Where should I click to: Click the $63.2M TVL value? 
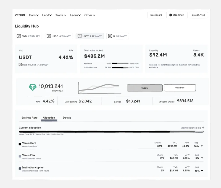pos(174,158)
